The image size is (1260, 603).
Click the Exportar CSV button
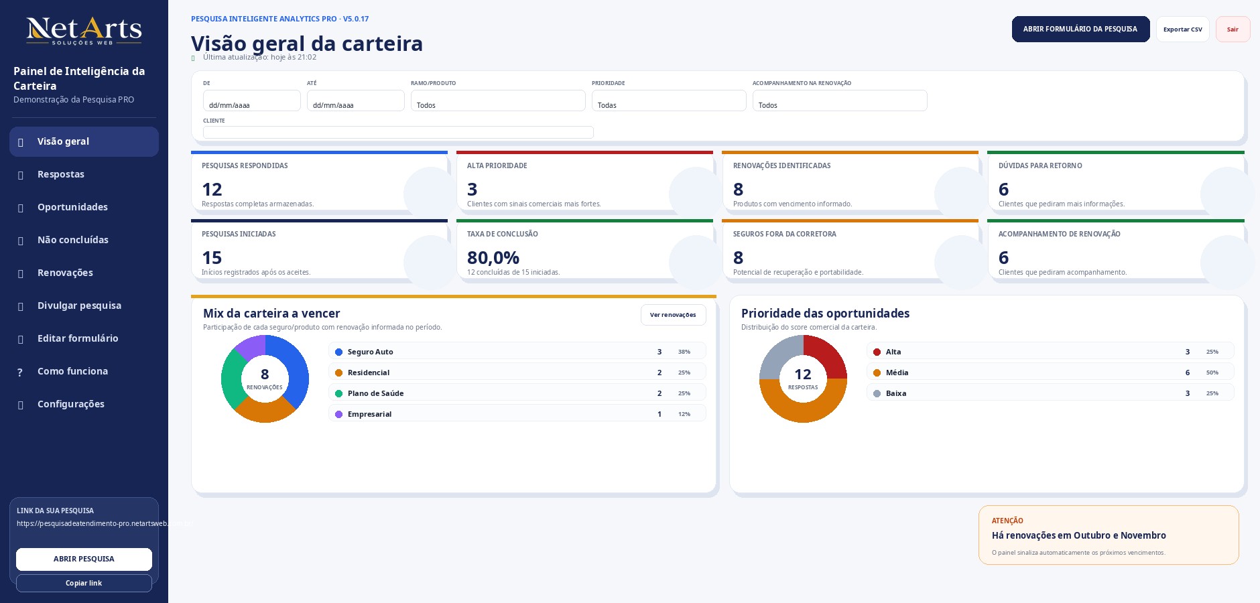tap(1182, 29)
